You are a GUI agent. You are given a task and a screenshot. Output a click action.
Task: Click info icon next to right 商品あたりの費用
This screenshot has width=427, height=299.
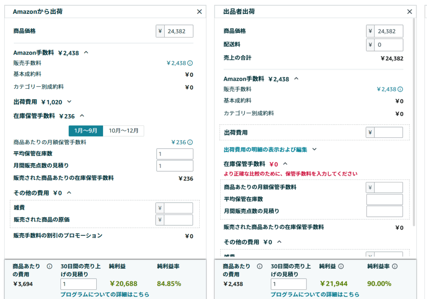pyautogui.click(x=259, y=266)
